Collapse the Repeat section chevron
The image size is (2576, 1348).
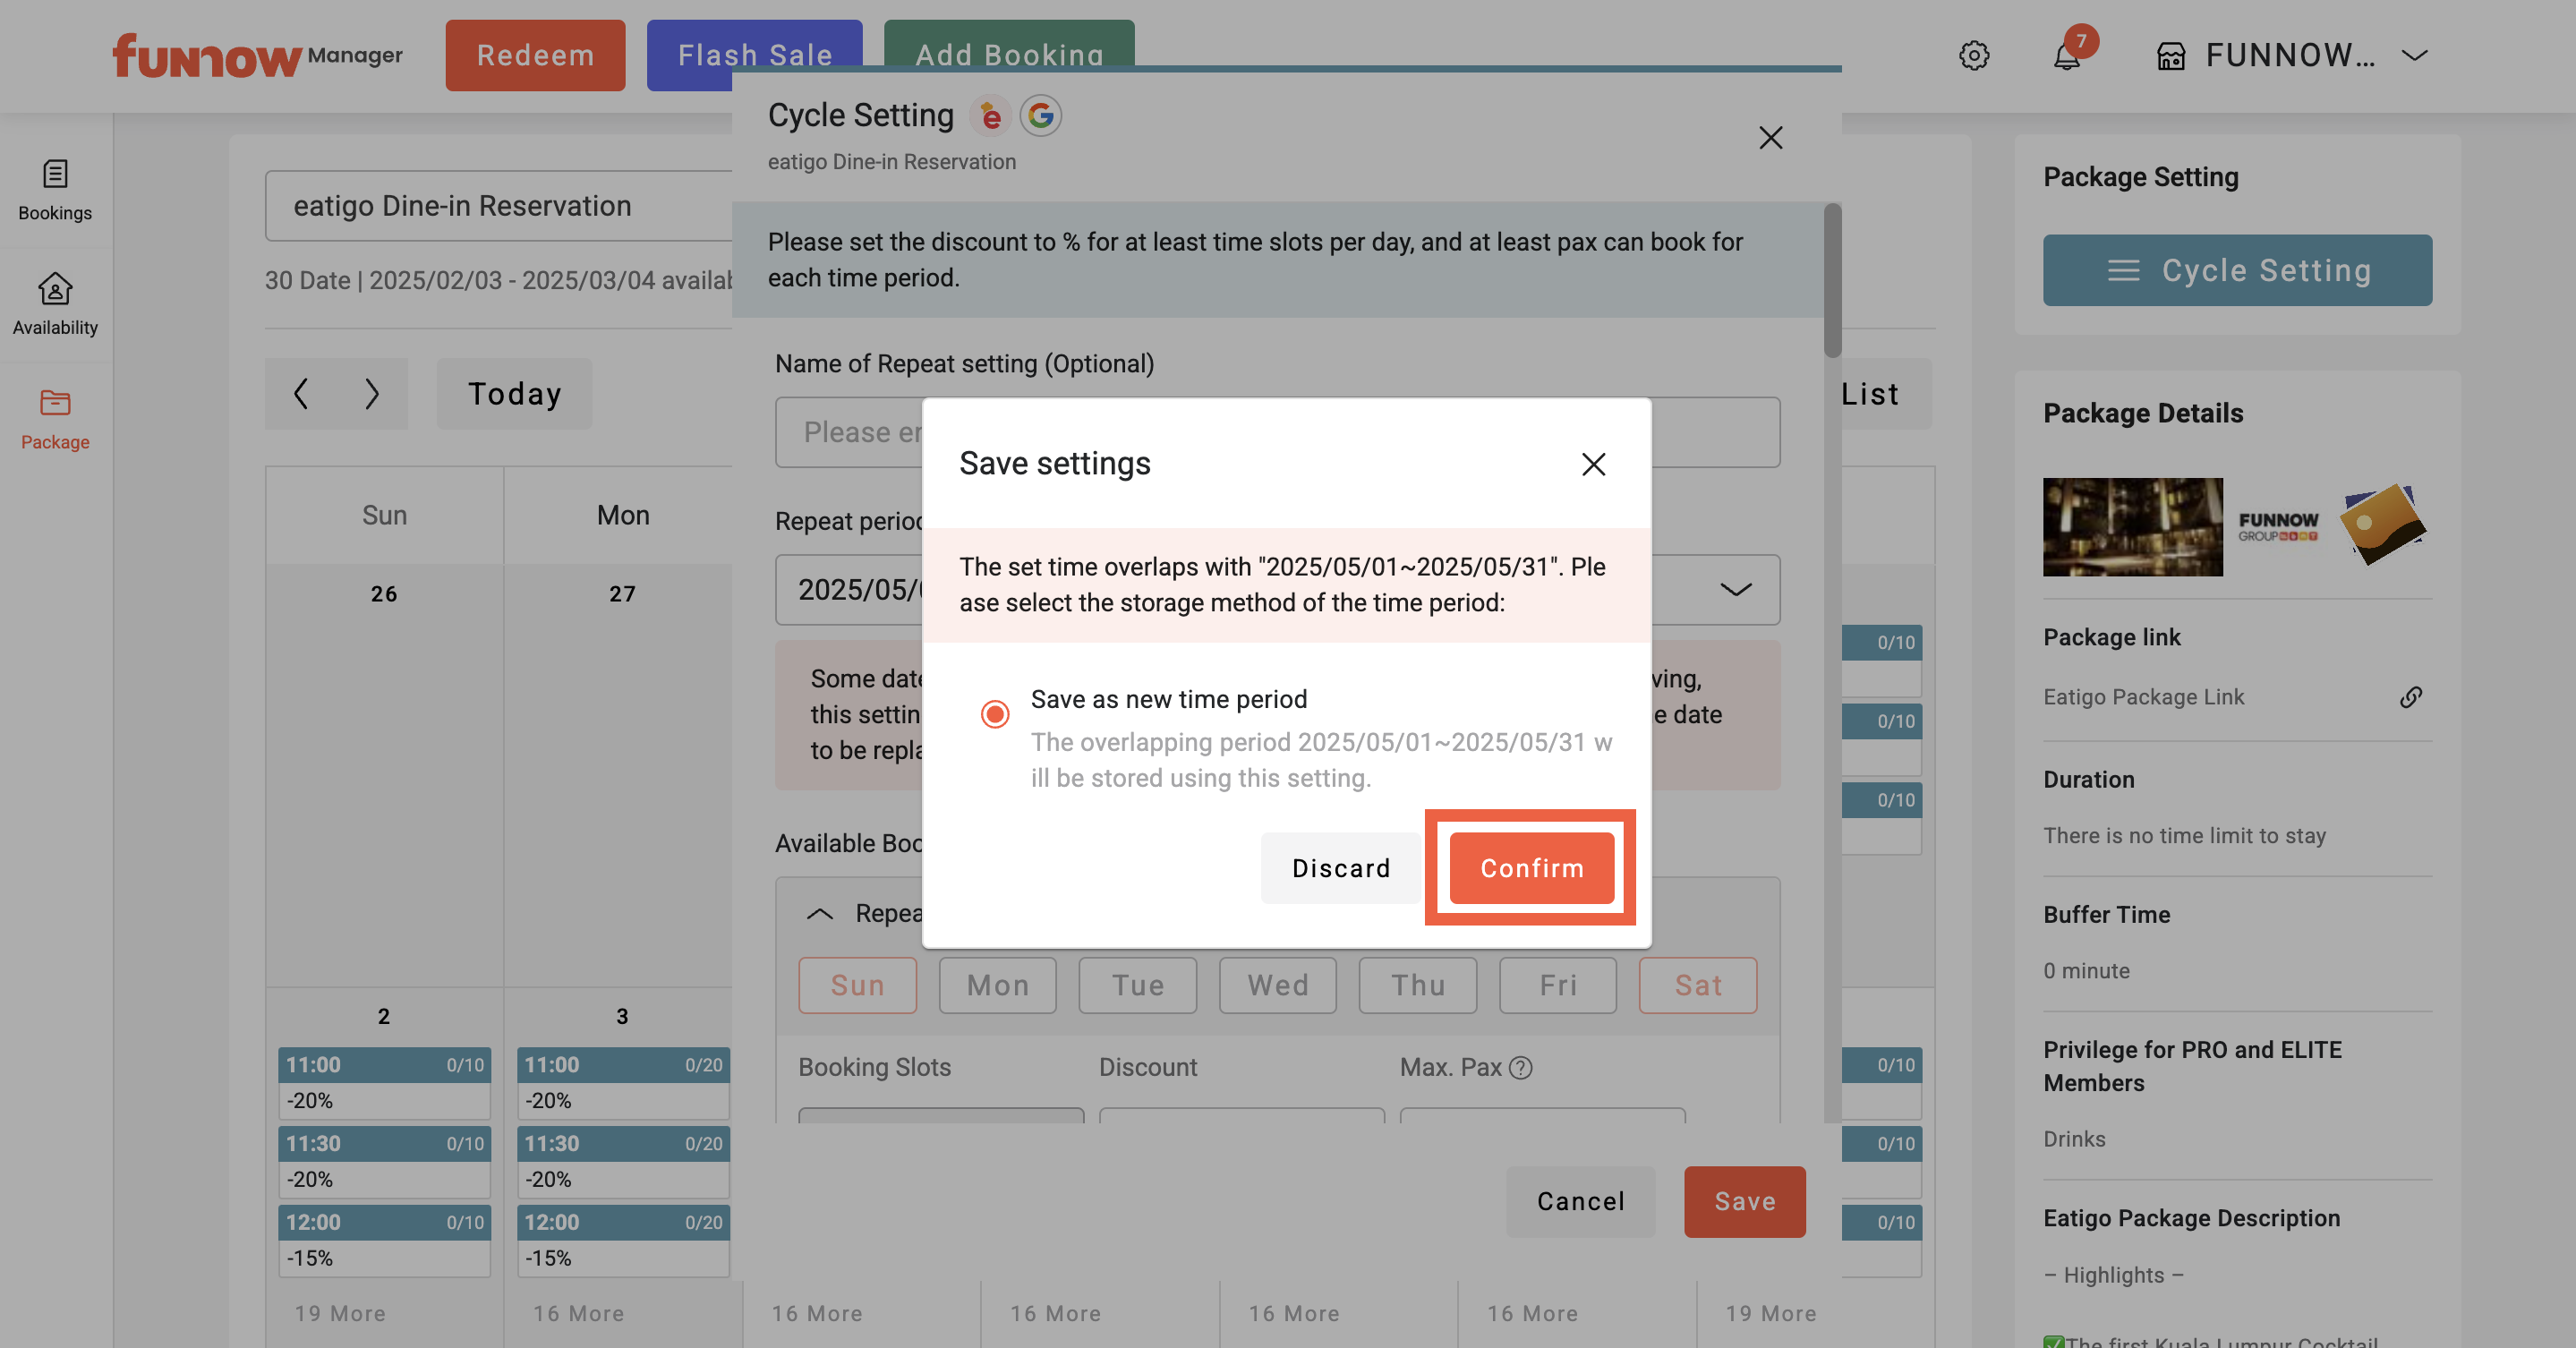819,913
